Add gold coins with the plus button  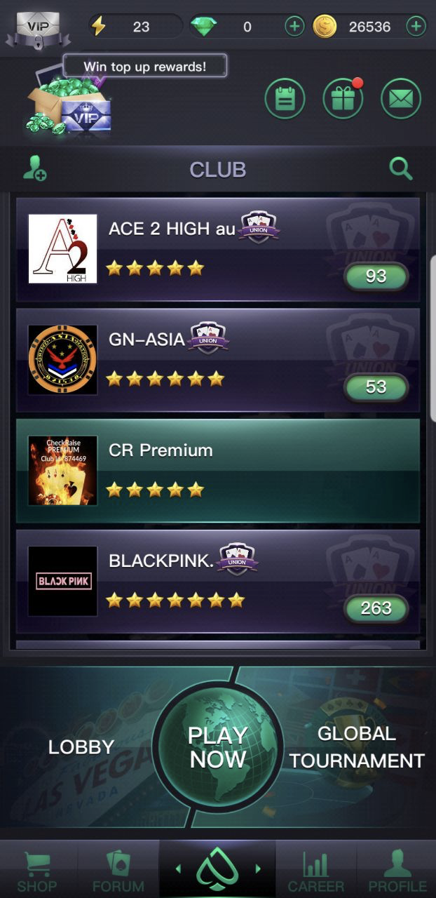point(416,27)
